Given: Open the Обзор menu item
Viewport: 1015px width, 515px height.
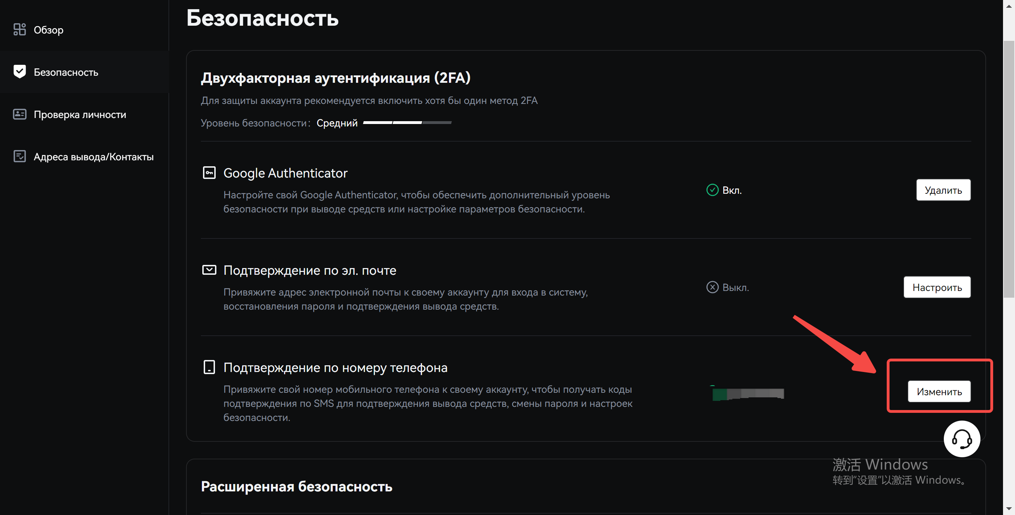Looking at the screenshot, I should 49,30.
